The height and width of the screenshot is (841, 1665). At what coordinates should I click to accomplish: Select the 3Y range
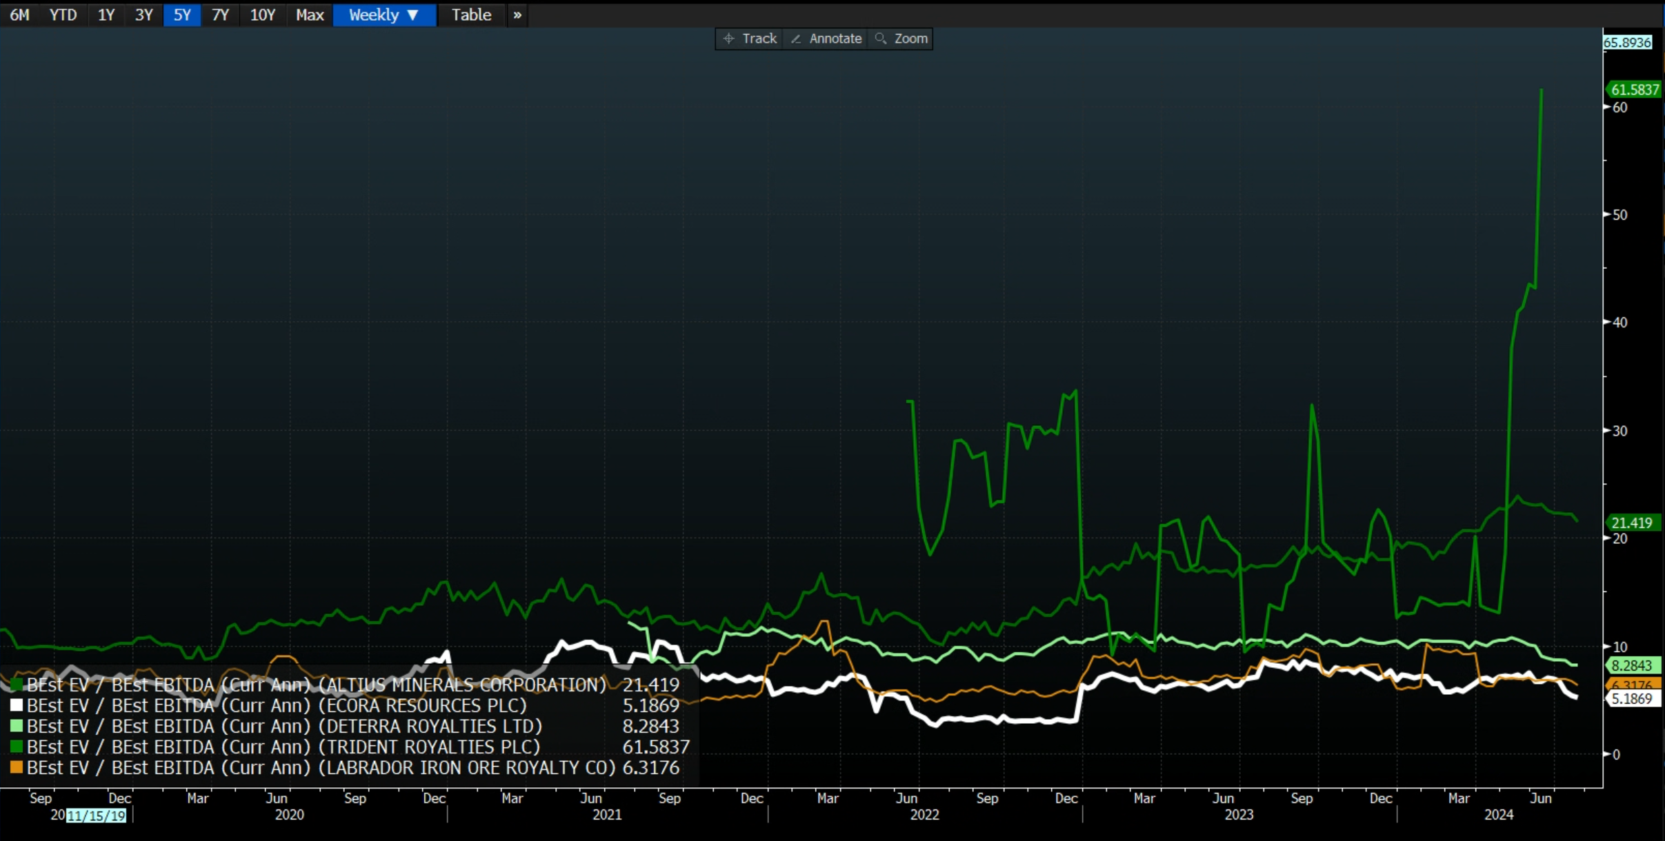click(143, 14)
